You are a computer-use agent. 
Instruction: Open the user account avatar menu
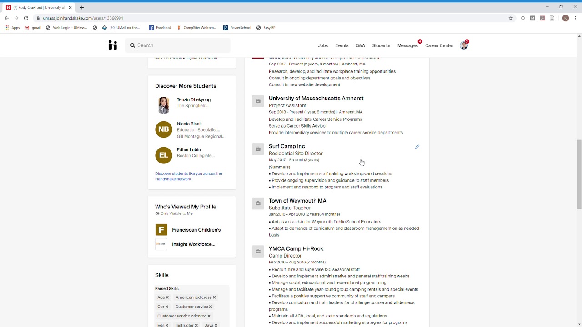(x=464, y=45)
